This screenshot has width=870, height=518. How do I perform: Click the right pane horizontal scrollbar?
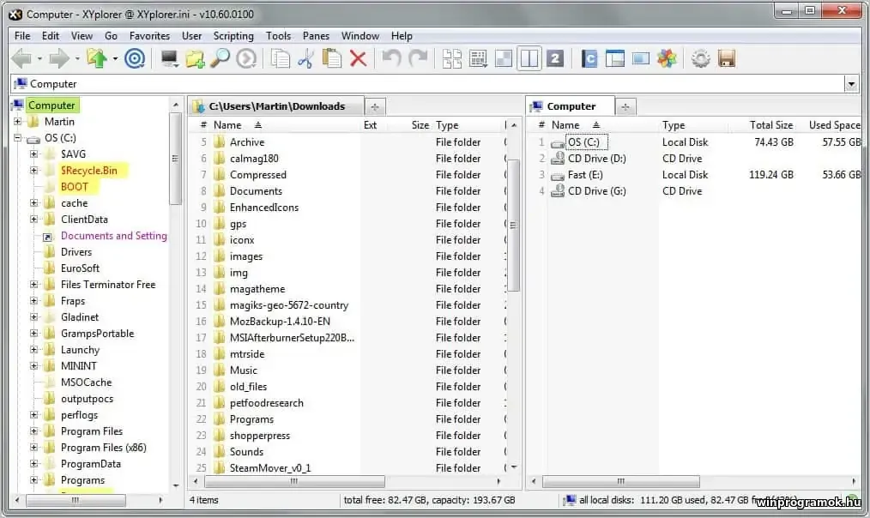pos(621,481)
